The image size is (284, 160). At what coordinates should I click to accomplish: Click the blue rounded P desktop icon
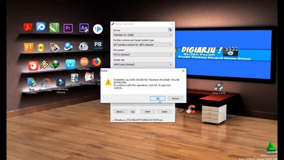41,27
